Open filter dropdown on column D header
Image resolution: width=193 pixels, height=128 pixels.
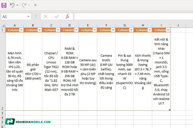76,30
